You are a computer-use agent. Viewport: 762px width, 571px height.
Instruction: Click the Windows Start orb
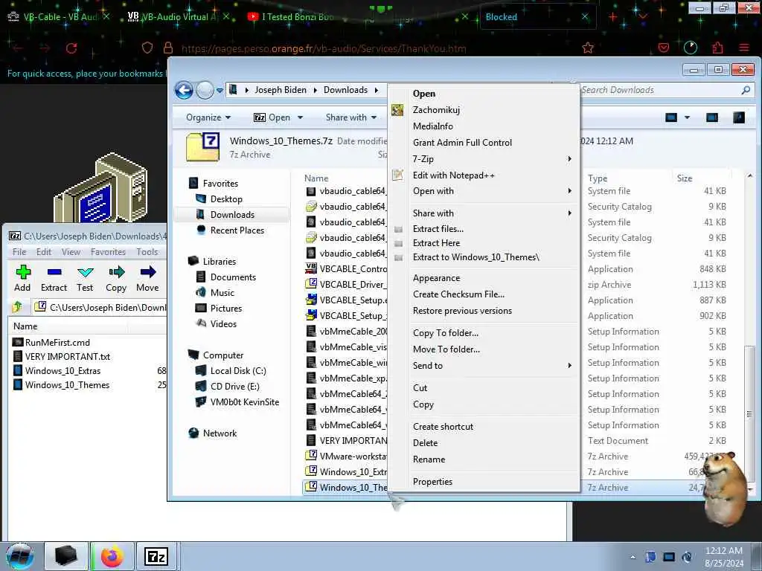pos(20,556)
